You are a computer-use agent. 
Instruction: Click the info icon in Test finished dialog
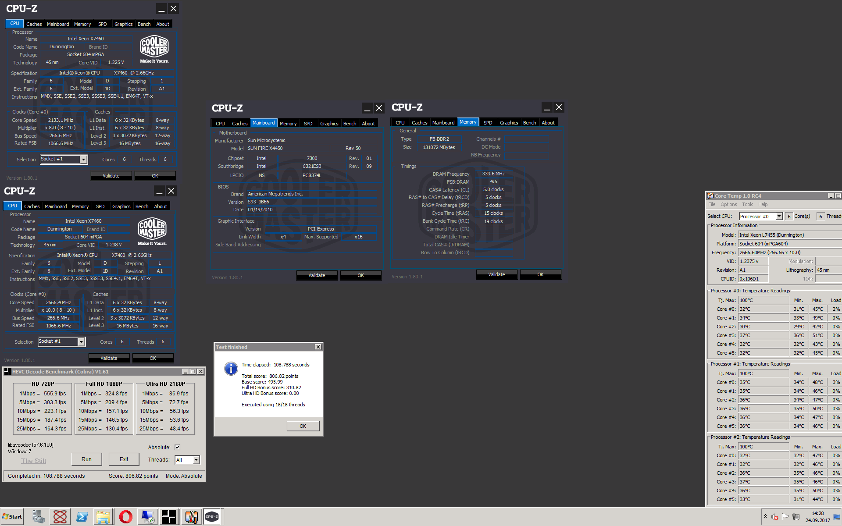coord(231,369)
